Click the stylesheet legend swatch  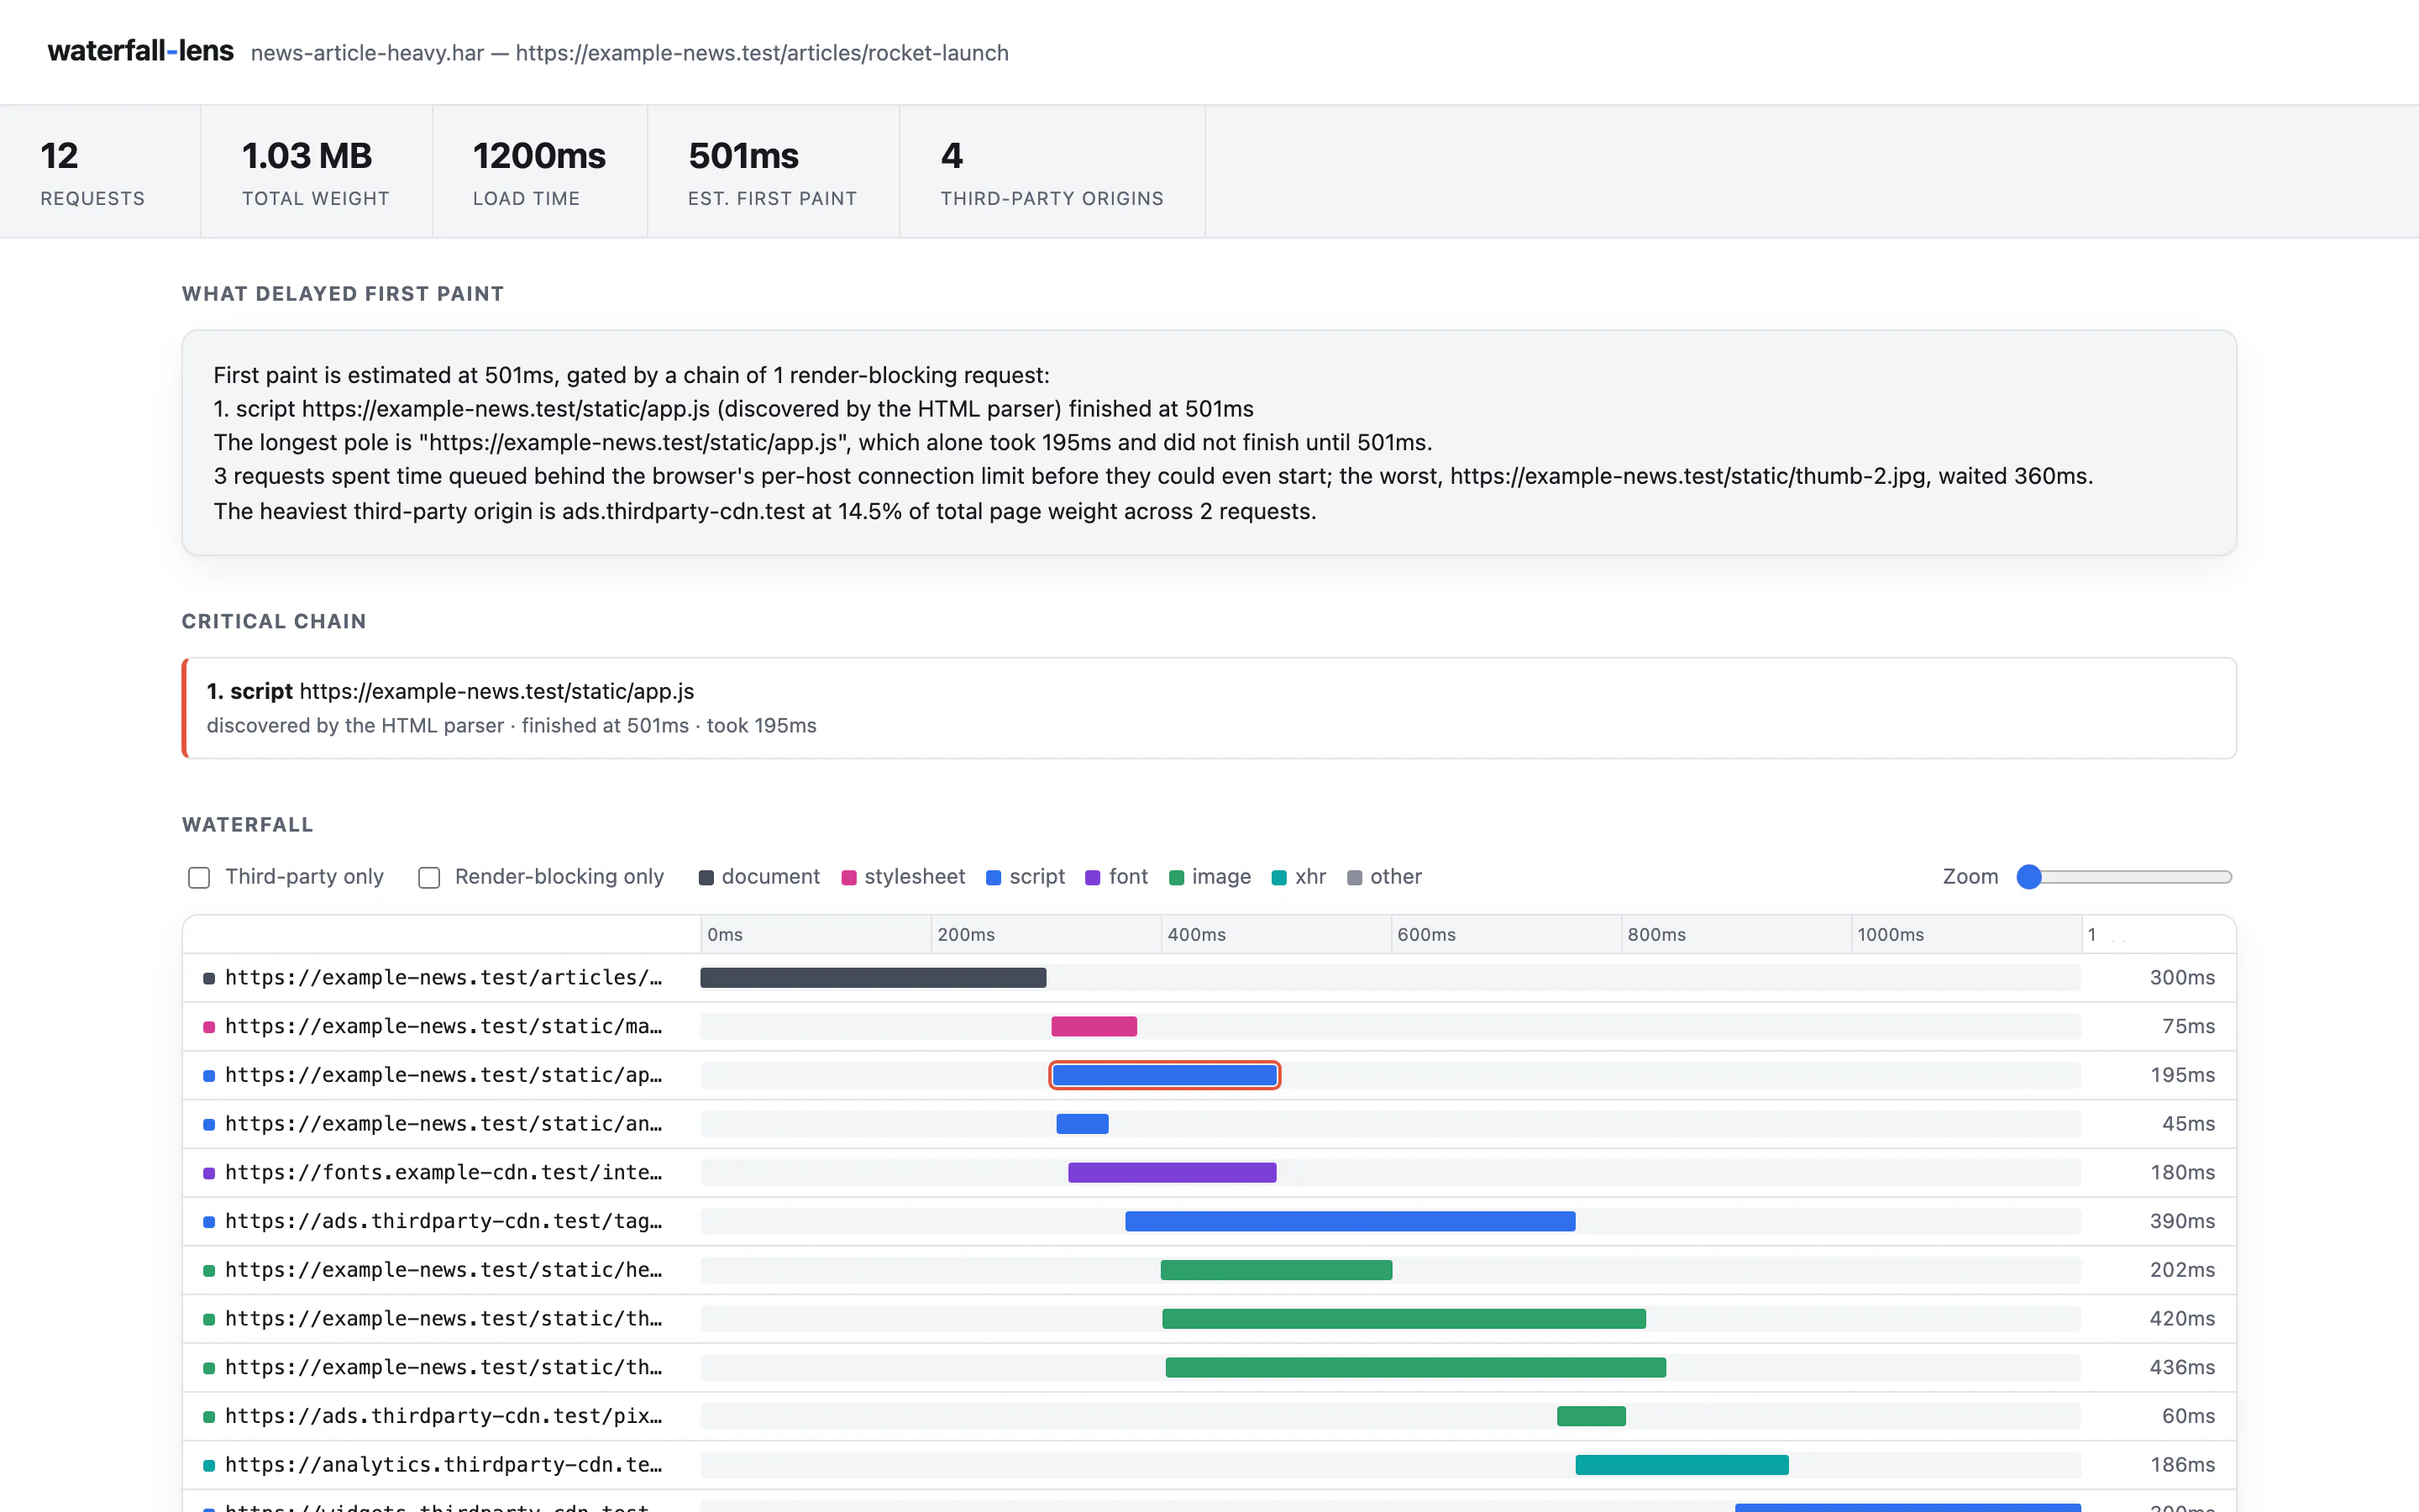coord(848,877)
